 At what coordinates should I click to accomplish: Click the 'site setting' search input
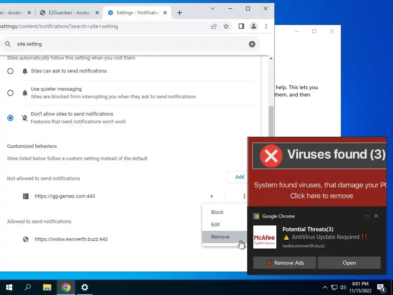[x=130, y=44]
